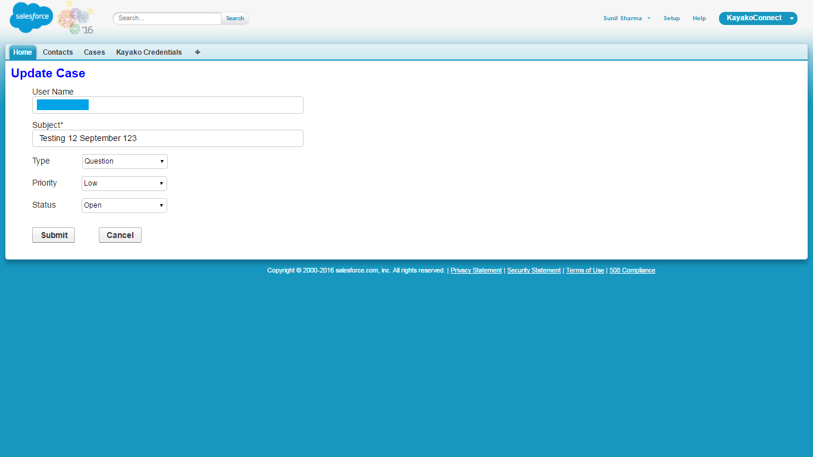Click the Help link in header
This screenshot has width=813, height=457.
click(699, 18)
